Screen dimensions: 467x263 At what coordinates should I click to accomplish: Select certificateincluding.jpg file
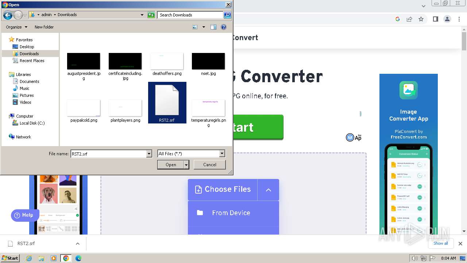125,66
